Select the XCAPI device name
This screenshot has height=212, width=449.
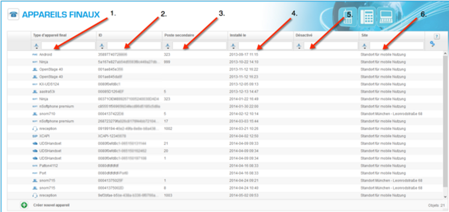click(x=45, y=136)
